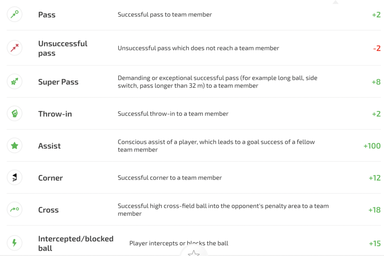
Task: Click the +100 Assist score value
Action: coord(372,146)
